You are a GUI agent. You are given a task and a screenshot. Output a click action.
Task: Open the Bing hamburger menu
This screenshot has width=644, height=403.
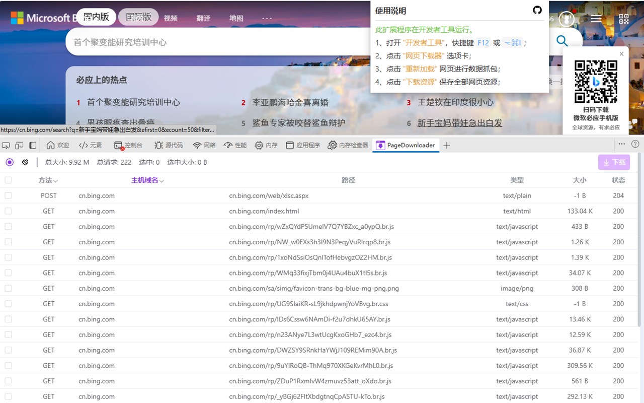point(596,19)
